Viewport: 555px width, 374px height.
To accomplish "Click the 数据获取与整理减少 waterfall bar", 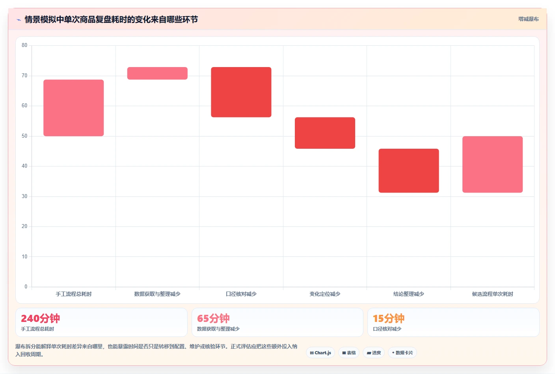I will click(157, 73).
